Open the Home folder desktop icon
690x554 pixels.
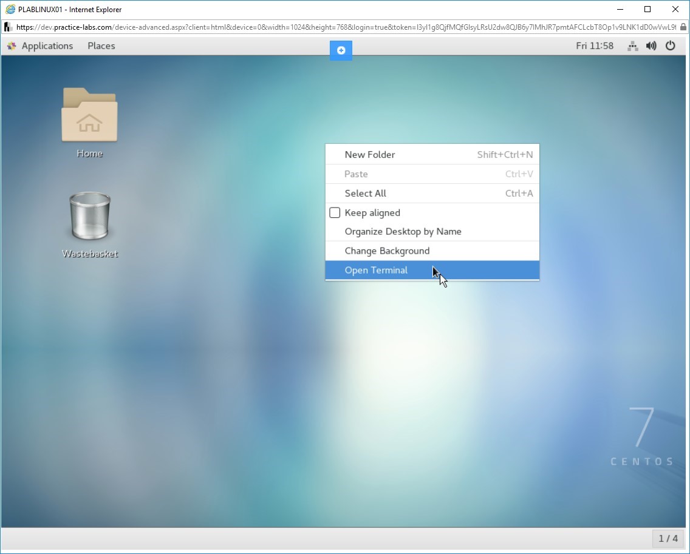[89, 115]
